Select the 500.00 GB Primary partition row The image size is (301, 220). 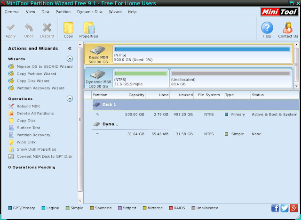click(196, 114)
